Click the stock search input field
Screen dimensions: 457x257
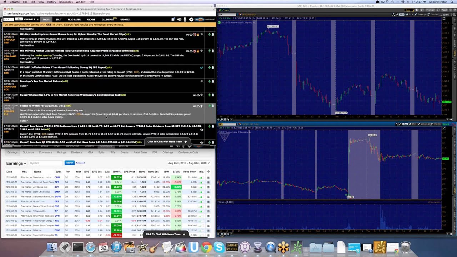9,19
